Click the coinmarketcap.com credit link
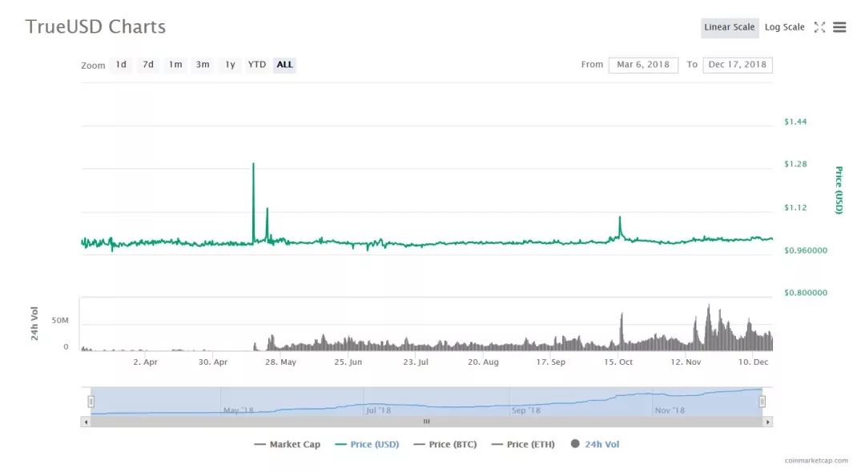 click(x=816, y=461)
